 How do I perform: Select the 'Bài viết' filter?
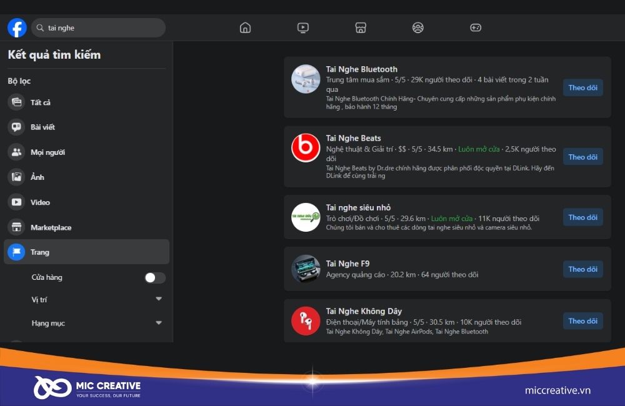click(86, 127)
